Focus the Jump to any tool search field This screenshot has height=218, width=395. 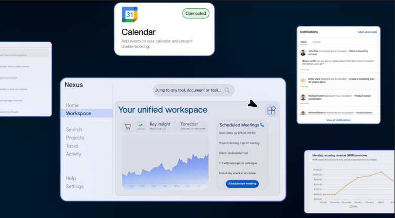[x=194, y=90]
